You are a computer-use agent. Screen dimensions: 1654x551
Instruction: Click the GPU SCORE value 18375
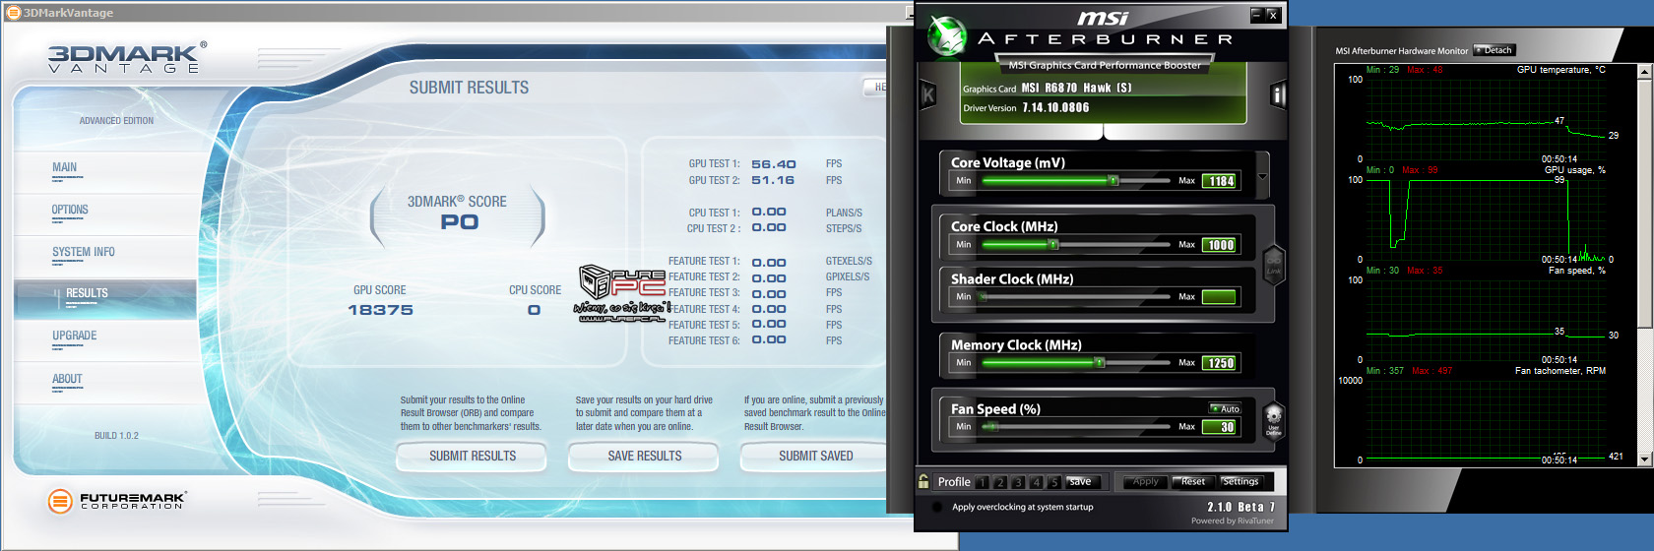point(380,310)
